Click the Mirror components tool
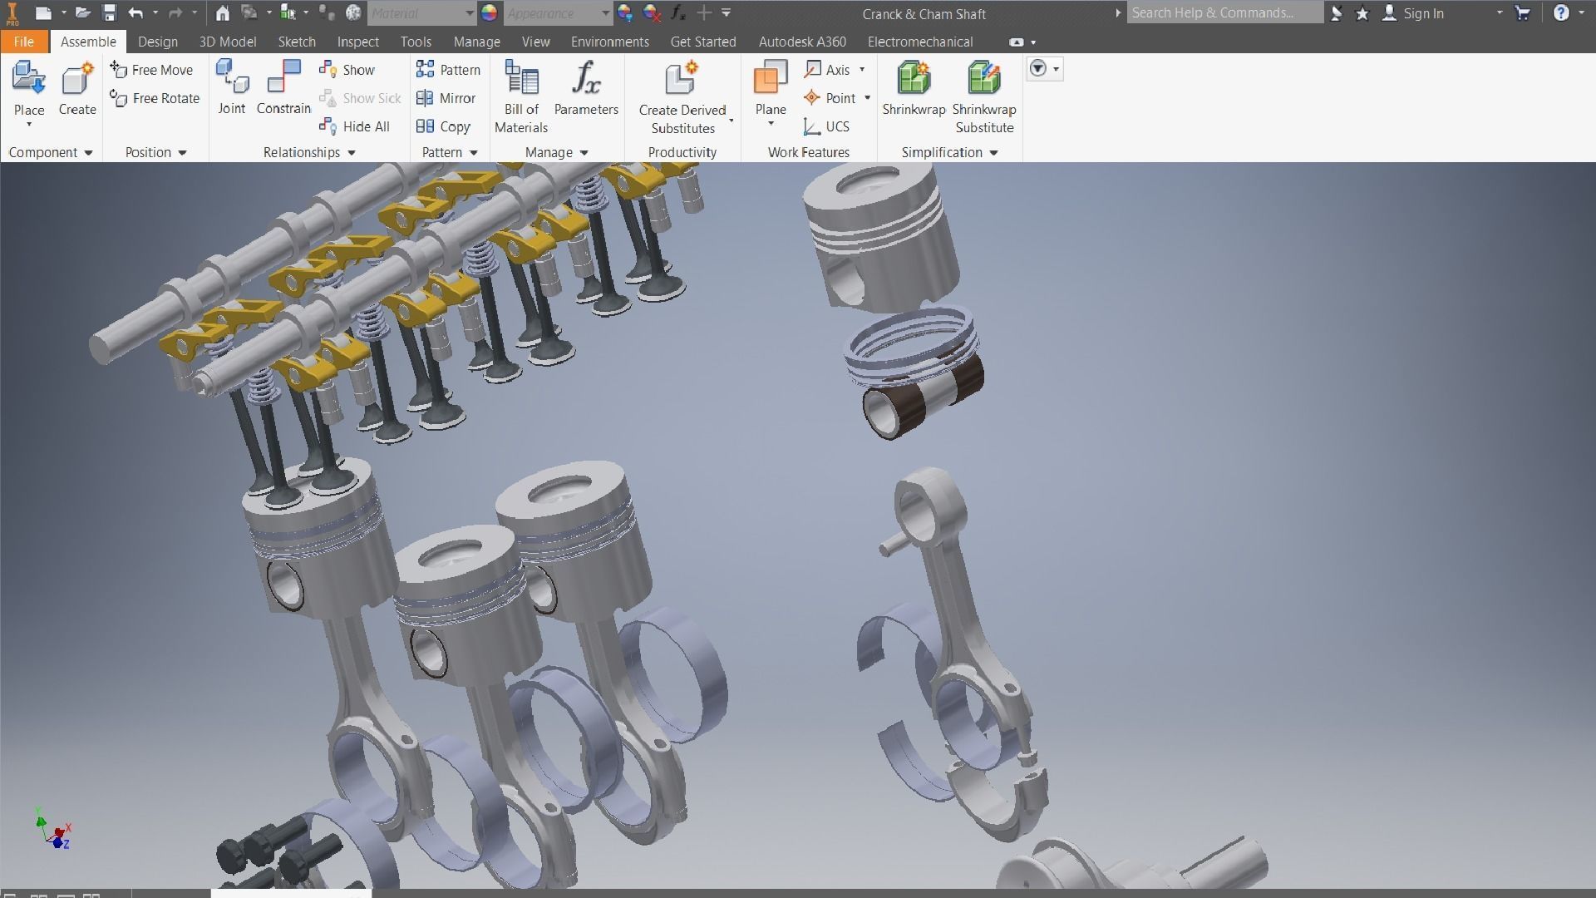The height and width of the screenshot is (898, 1596). 446,98
